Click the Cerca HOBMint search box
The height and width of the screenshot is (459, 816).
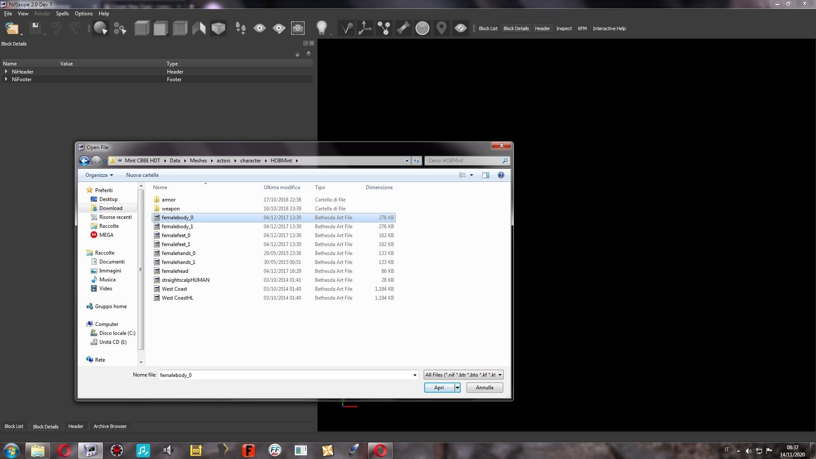click(467, 161)
